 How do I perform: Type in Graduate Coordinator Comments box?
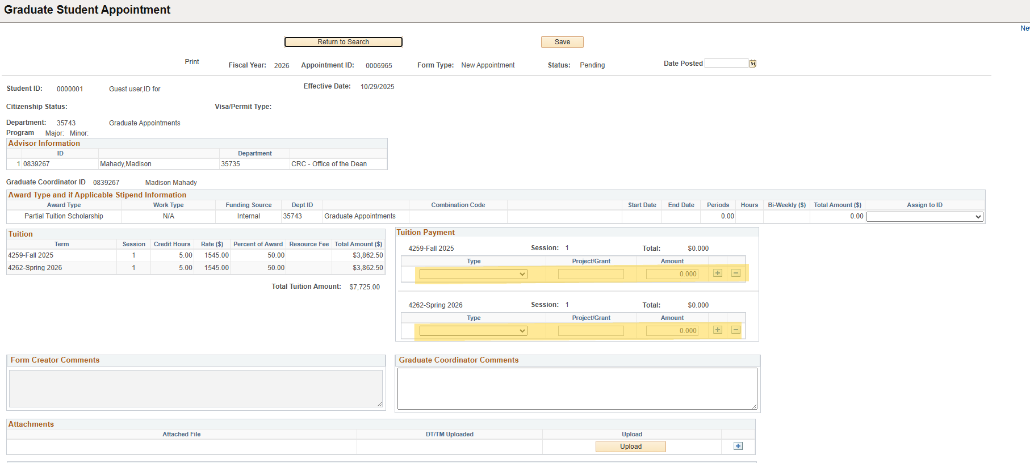tap(577, 389)
